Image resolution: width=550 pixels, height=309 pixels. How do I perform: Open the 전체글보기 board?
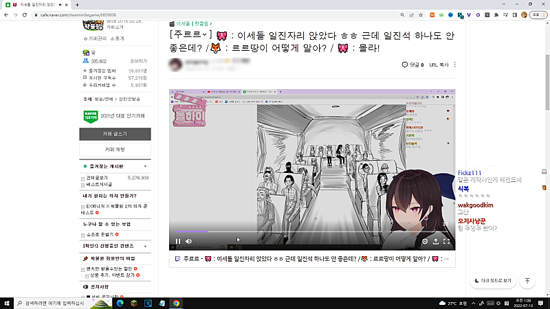point(97,178)
